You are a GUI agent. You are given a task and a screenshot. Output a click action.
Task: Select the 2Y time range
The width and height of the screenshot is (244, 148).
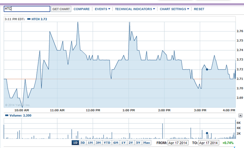click(131, 143)
